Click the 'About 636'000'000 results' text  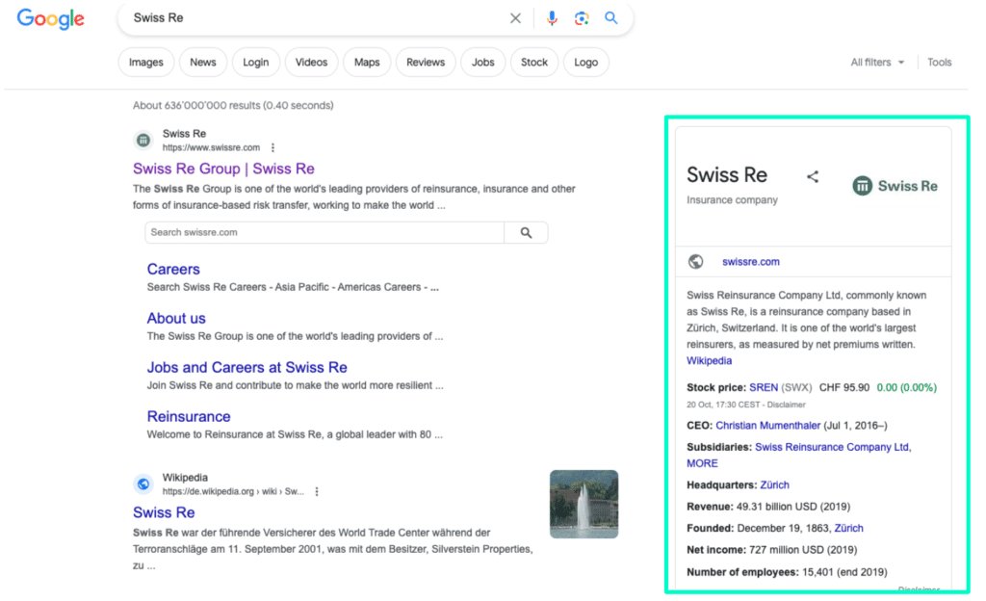(x=233, y=105)
